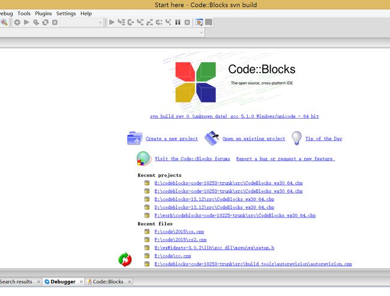Open the Tools menu

(x=24, y=13)
